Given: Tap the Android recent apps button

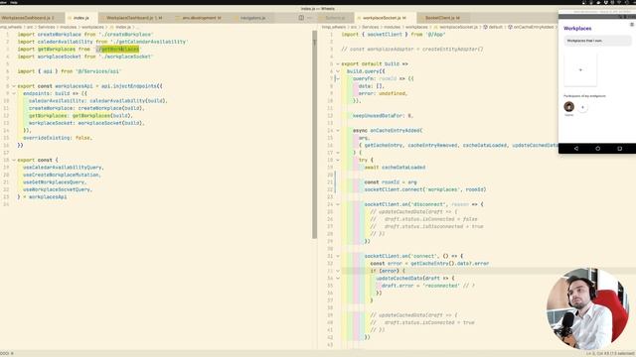Looking at the screenshot, I should [619, 149].
